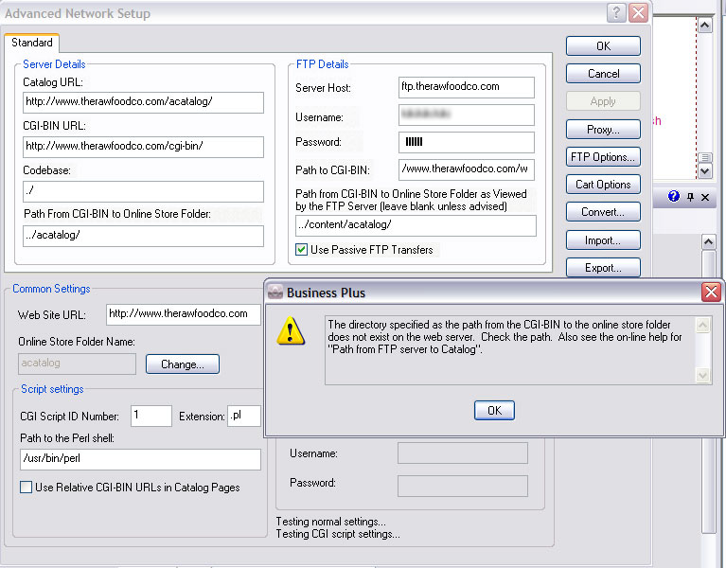Click the Catalog URL input field

tap(143, 102)
